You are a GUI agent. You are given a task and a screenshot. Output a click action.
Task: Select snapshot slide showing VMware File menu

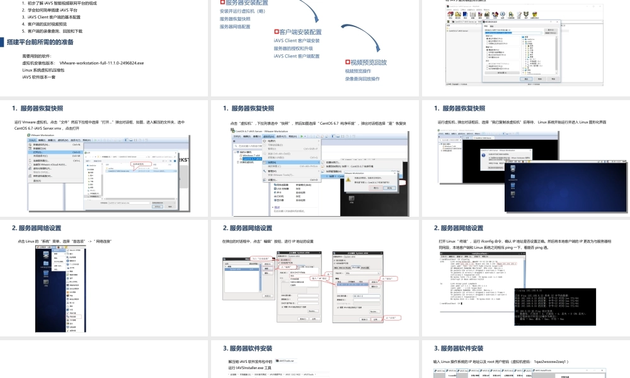point(104,157)
